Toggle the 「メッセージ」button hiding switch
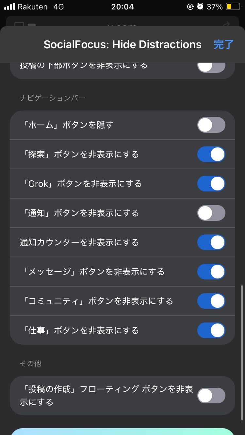The image size is (245, 435). [211, 272]
